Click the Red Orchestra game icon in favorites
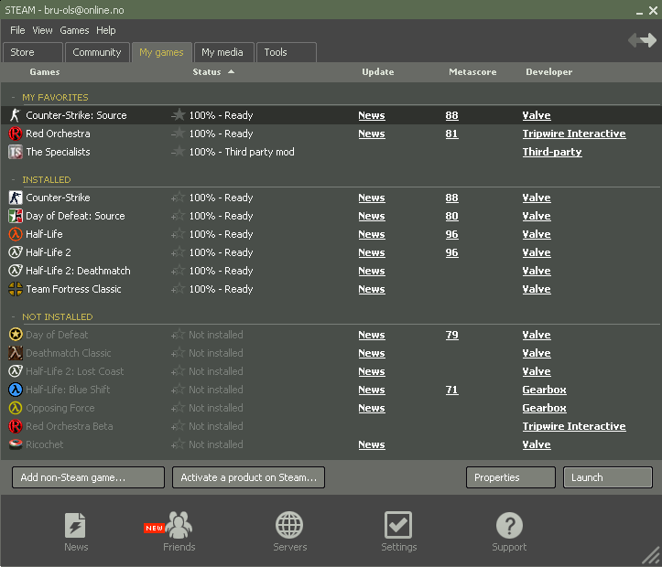This screenshot has width=662, height=567. tap(16, 134)
